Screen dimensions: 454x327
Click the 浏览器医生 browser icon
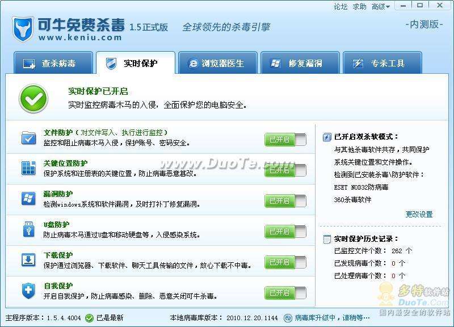(193, 64)
